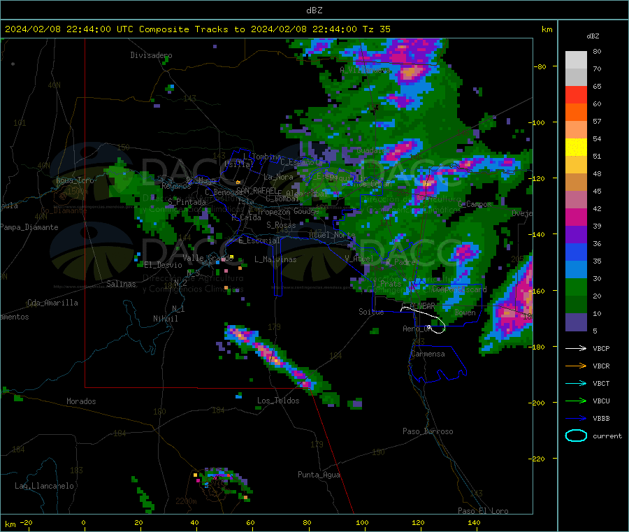Click the orange VBCR arrow in legend
This screenshot has width=629, height=532.
pos(576,366)
